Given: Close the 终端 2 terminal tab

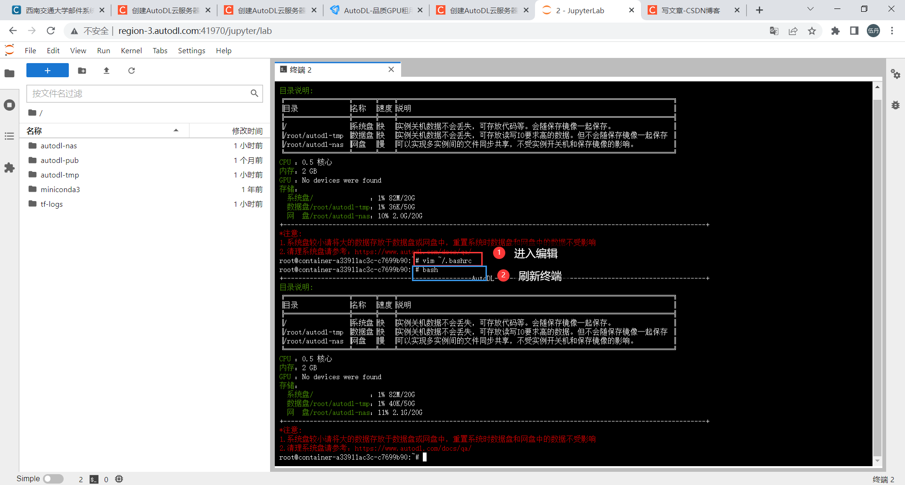Looking at the screenshot, I should (x=391, y=70).
